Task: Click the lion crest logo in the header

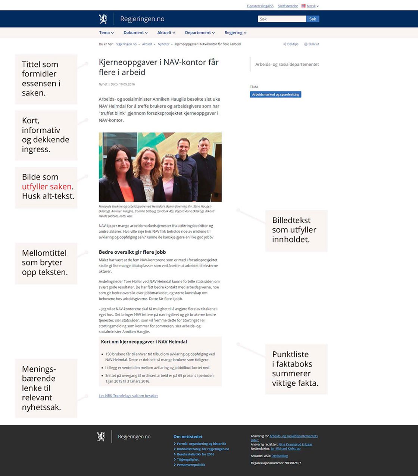Action: [x=103, y=19]
